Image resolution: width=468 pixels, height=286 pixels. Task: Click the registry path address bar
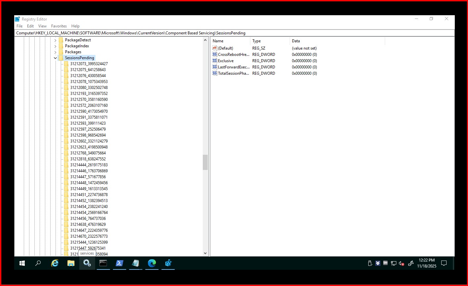click(x=234, y=33)
